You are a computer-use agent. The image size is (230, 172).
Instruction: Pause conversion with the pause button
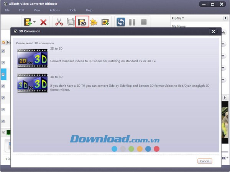pyautogui.click(x=132, y=22)
